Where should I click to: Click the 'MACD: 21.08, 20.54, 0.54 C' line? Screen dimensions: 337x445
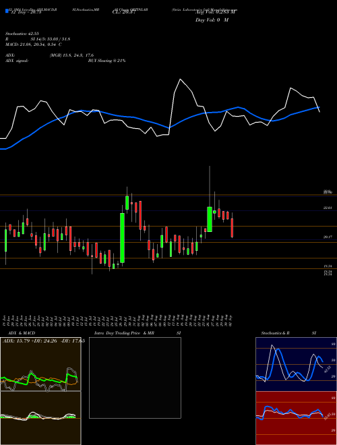coord(34,44)
